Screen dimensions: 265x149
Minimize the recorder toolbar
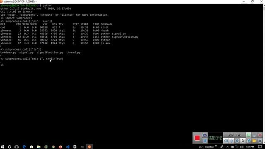[254, 135]
